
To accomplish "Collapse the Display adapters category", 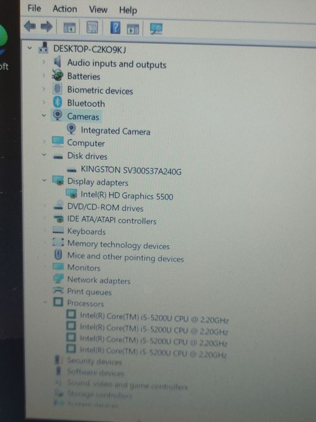I will pyautogui.click(x=45, y=180).
